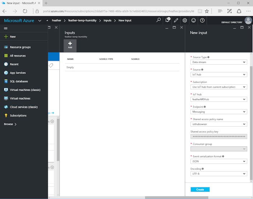253x199 pixels.
Task: Click the Resource groups cube icon
Action: pyautogui.click(x=6, y=47)
